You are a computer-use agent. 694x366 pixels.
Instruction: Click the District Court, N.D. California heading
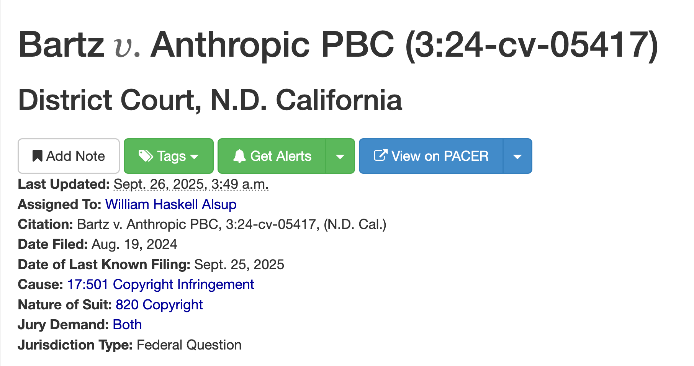tap(210, 100)
